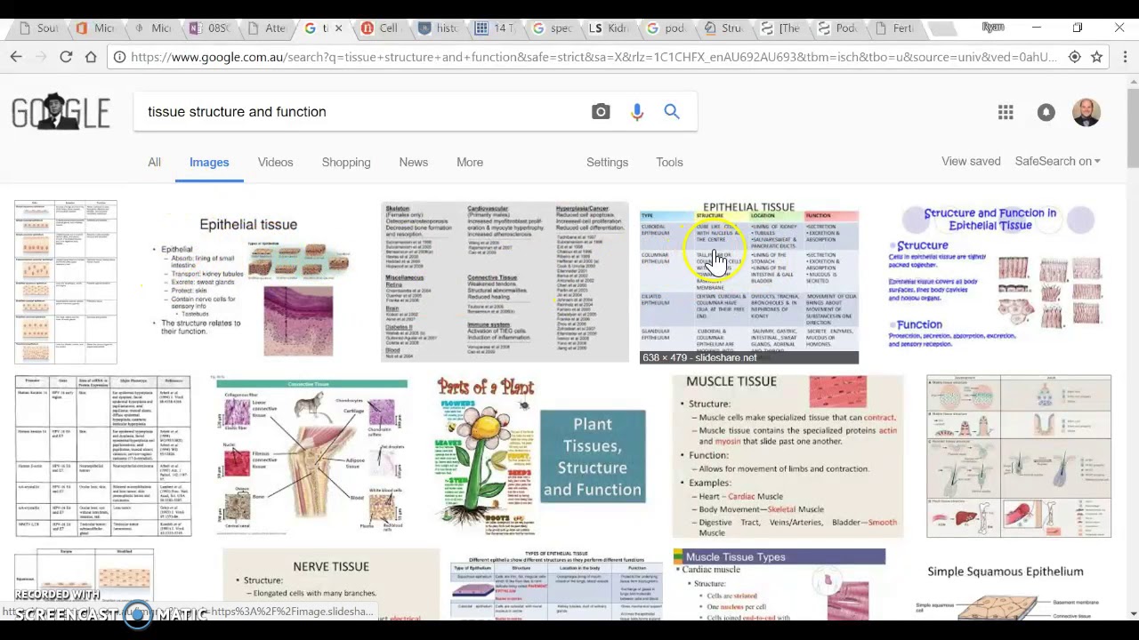Switch to the 'Cell' browser tab

[381, 28]
